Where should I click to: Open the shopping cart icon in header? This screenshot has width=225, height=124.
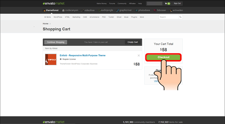click(168, 3)
